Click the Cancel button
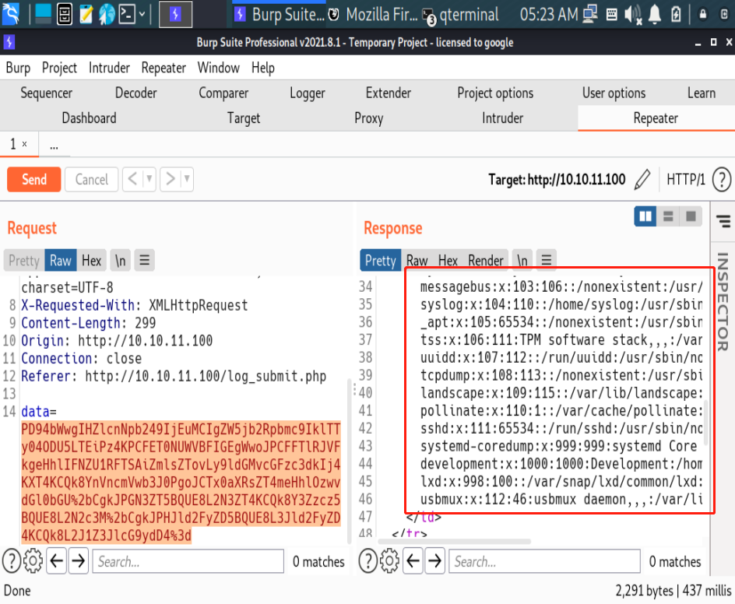735x604 pixels. point(91,180)
